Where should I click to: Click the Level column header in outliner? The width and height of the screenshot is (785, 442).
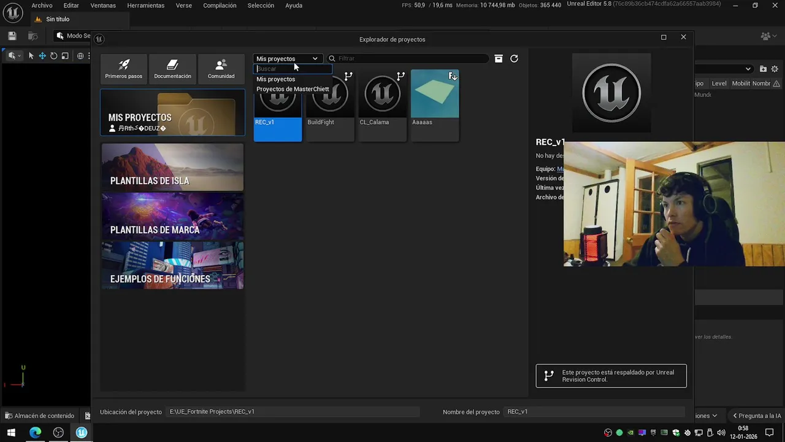pyautogui.click(x=719, y=83)
